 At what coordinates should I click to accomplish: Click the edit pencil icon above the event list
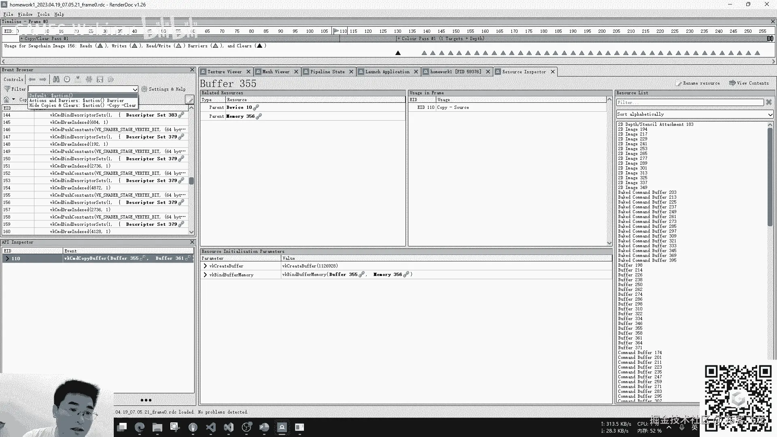[189, 100]
